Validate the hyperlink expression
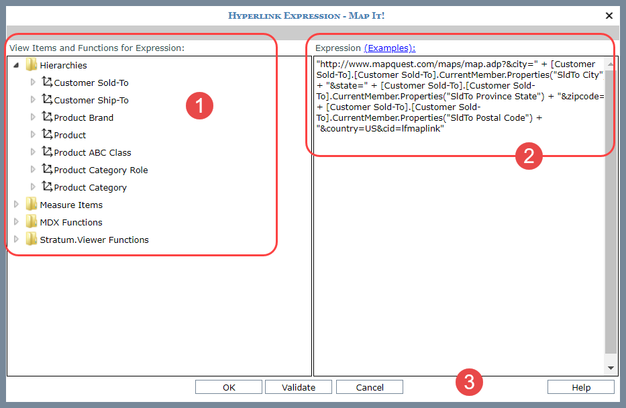The image size is (626, 408). 298,387
